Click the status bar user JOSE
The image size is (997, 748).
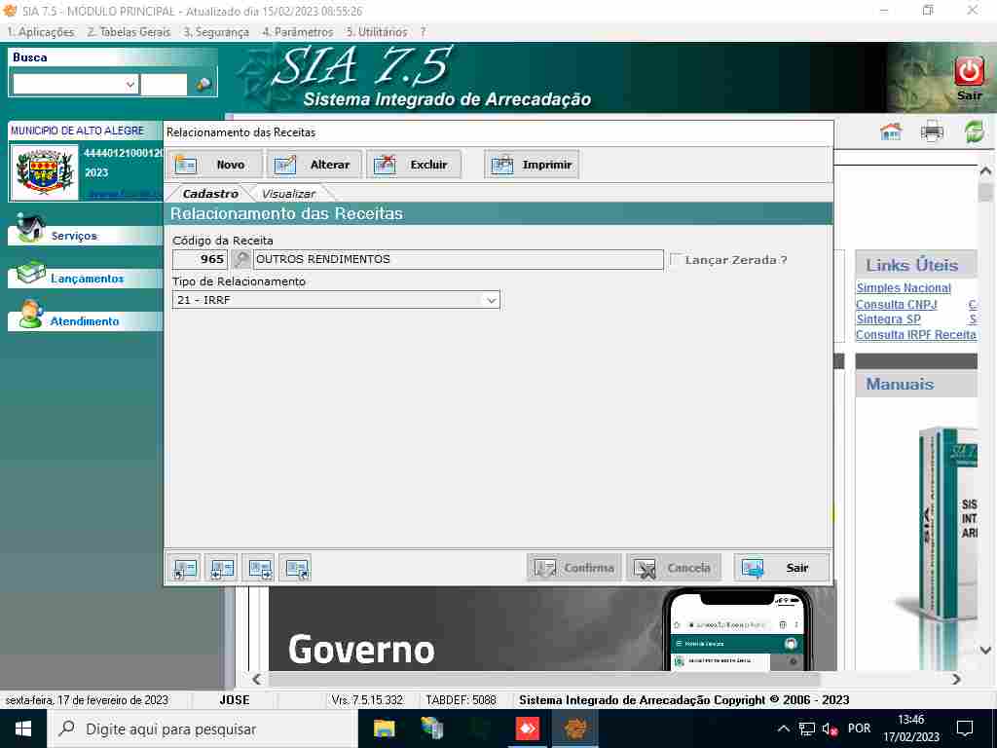click(x=235, y=699)
